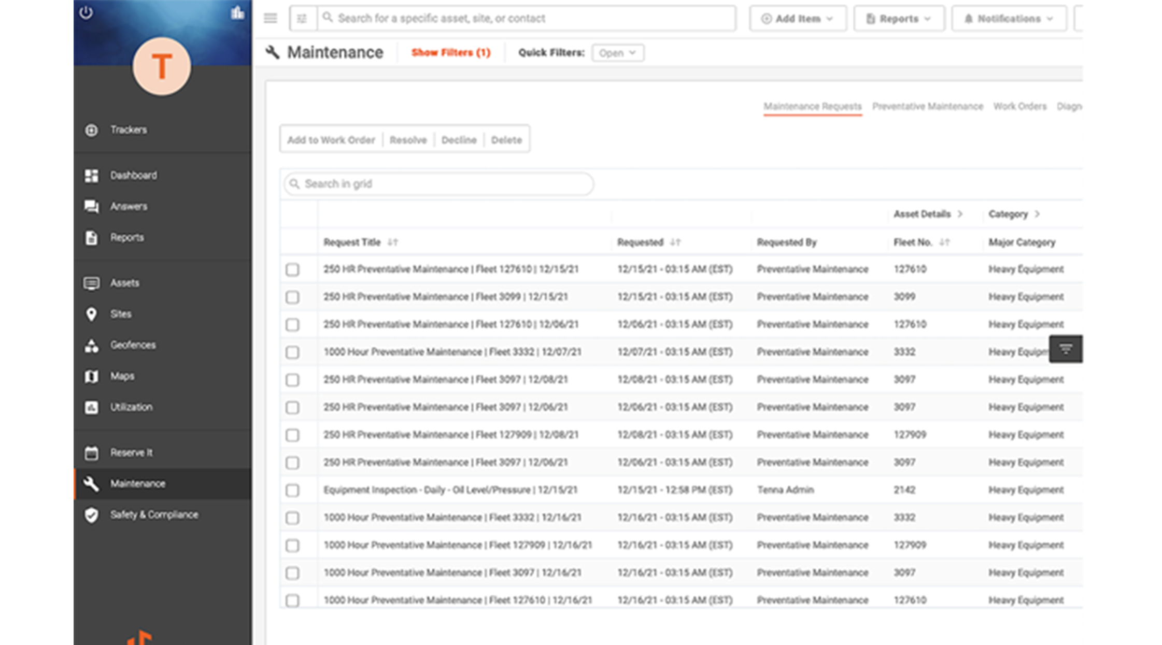The width and height of the screenshot is (1162, 645).
Task: Select the Dashboard icon in the sidebar
Action: point(92,176)
